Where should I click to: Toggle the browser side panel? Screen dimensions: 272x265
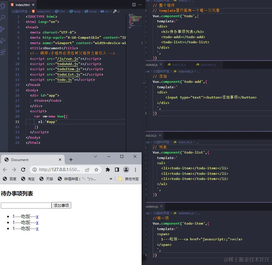pos(117,170)
